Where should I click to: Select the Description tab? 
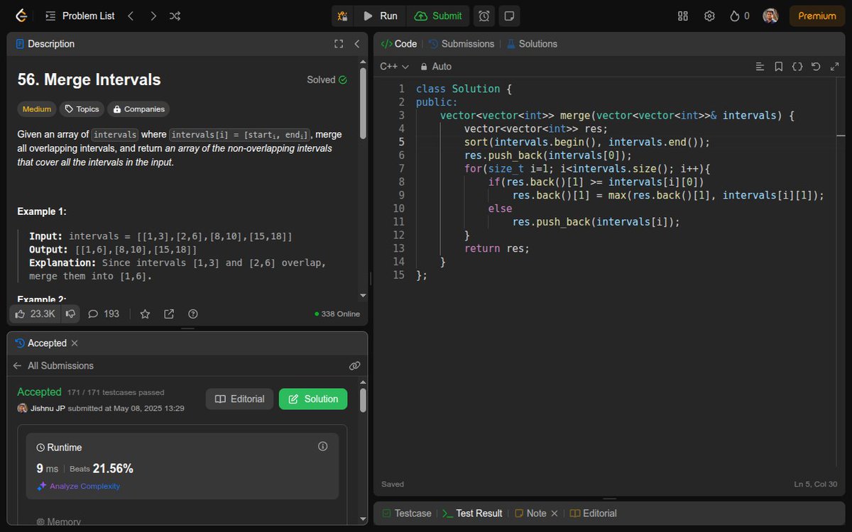pyautogui.click(x=45, y=44)
